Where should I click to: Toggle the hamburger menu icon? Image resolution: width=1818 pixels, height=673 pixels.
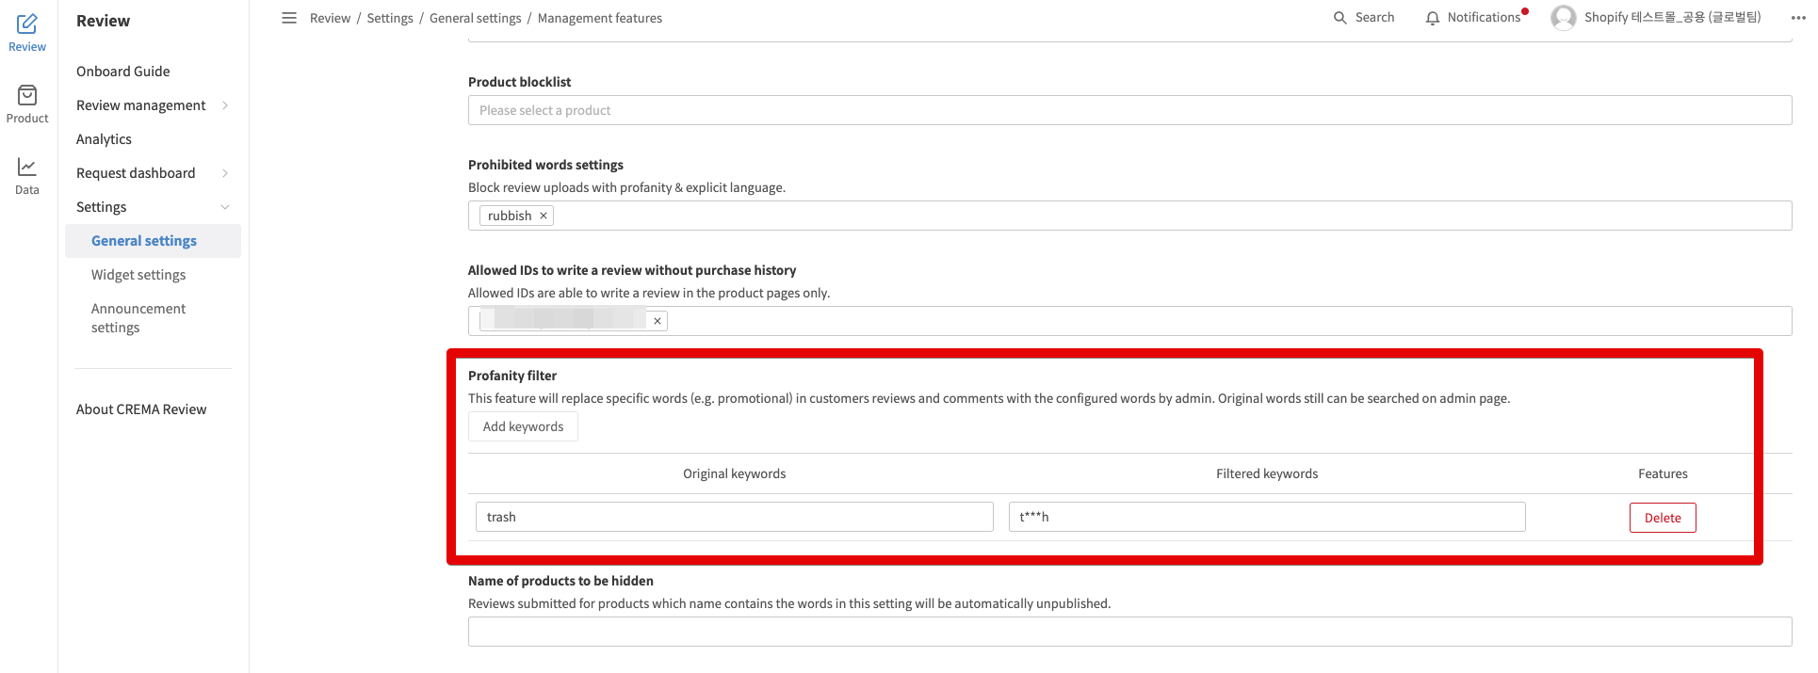(x=289, y=18)
